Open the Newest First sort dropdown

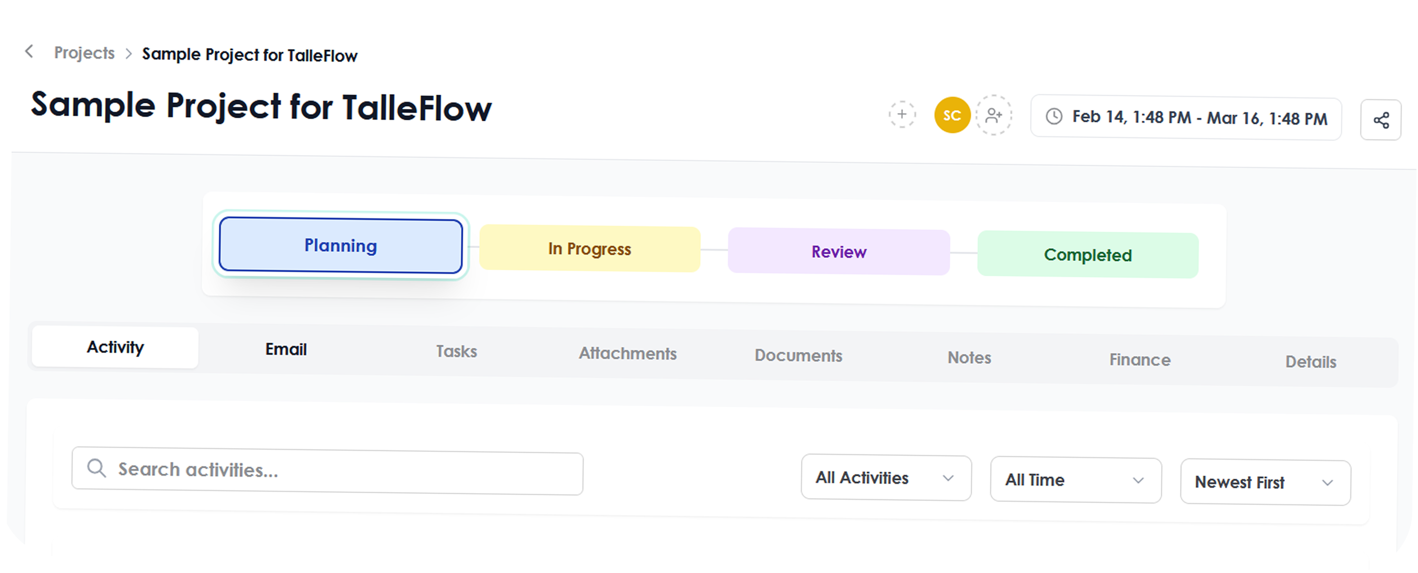[1264, 482]
